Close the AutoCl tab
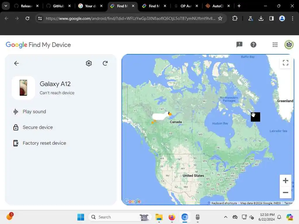This screenshot has height=224, width=299. tap(229, 6)
